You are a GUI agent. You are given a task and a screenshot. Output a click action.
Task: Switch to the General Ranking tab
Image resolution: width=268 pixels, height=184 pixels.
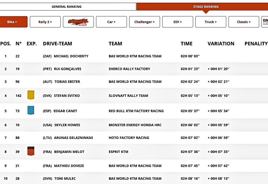pyautogui.click(x=66, y=6)
